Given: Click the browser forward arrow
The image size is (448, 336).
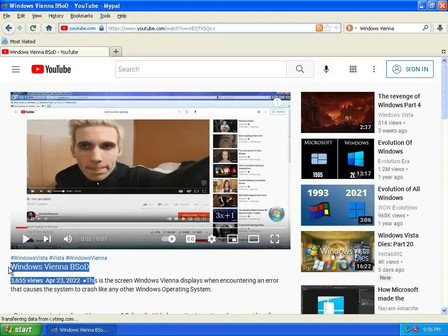Looking at the screenshot, I should (x=19, y=28).
